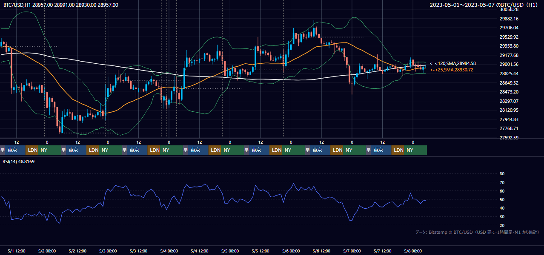The image size is (544, 255).
Task: Click the 5/3 12:00 date label
Action: pos(138,251)
